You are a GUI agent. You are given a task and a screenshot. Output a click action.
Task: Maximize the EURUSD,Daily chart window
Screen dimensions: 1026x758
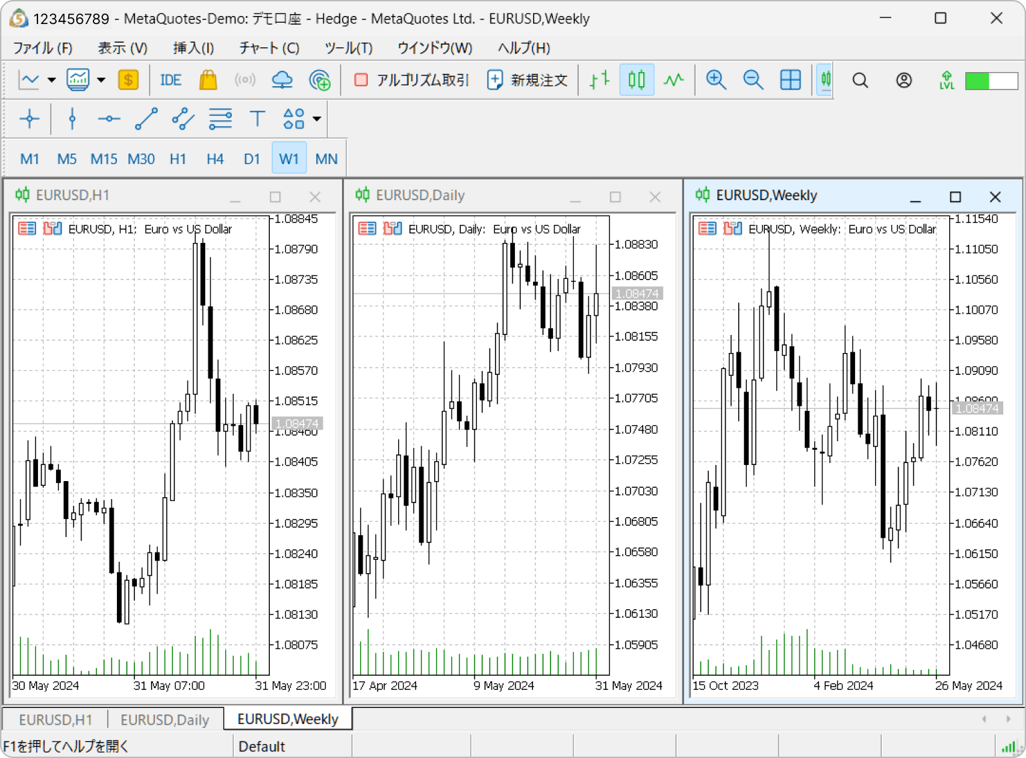615,197
